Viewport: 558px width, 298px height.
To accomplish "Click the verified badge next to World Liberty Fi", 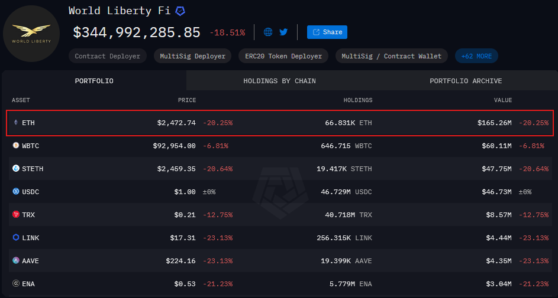I will click(180, 11).
